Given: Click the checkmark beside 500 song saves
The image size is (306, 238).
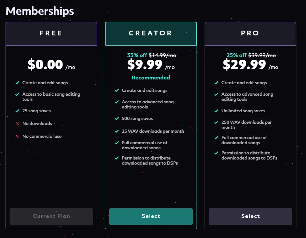Looking at the screenshot, I should pos(117,118).
